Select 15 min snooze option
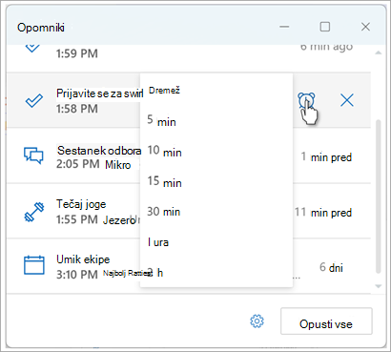The width and height of the screenshot is (391, 352). tap(216, 181)
